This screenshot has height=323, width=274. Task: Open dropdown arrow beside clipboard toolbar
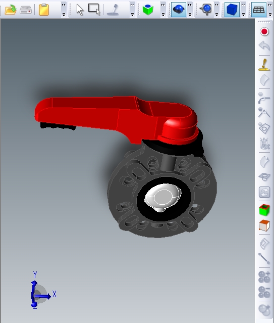pyautogui.click(x=64, y=15)
